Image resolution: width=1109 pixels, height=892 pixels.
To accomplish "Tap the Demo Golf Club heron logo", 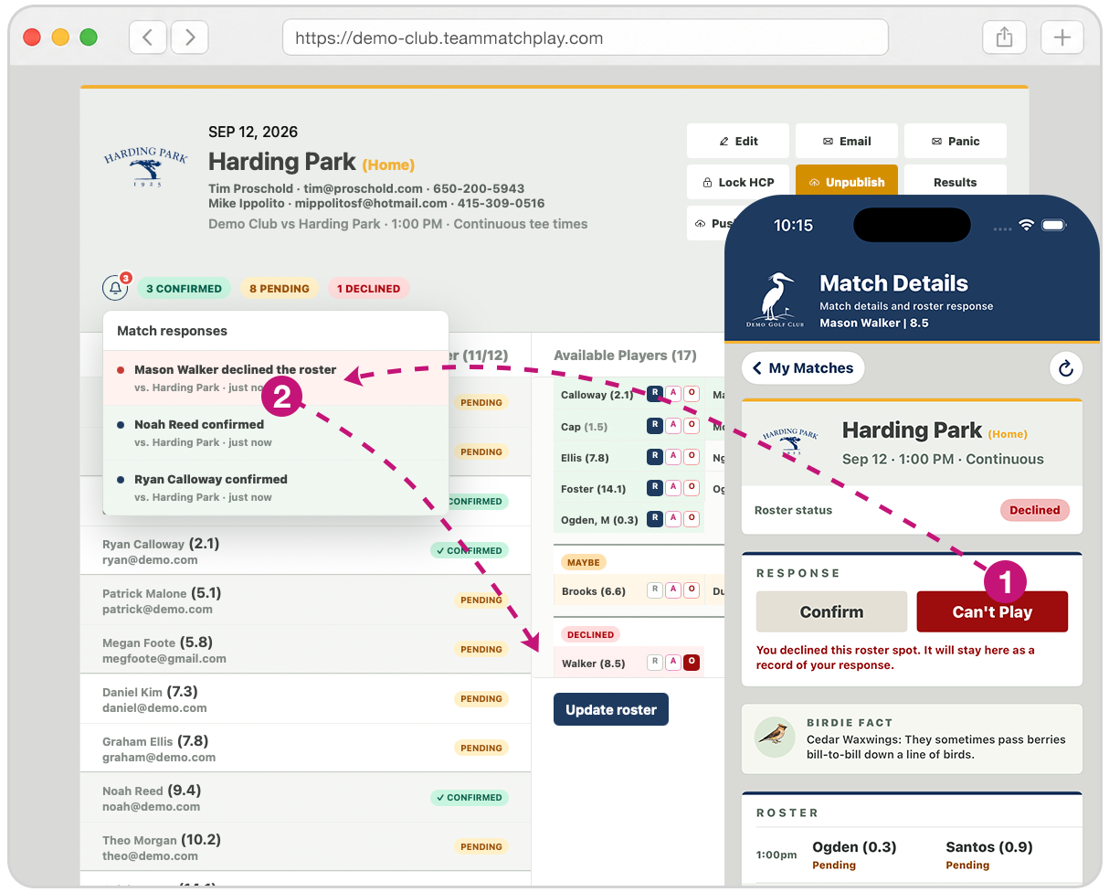I will 776,299.
